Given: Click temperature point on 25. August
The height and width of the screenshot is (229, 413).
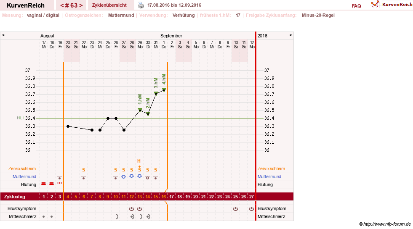Looking at the screenshot, I should point(108,118).
